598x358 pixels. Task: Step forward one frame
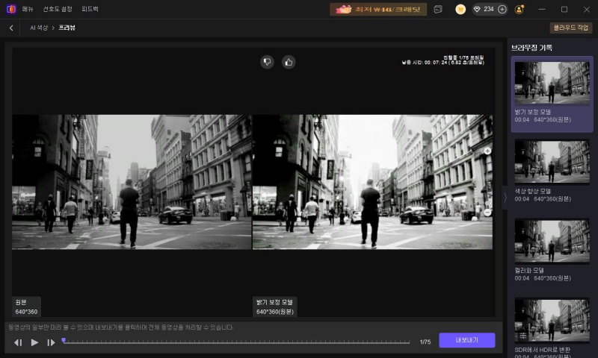pos(51,342)
